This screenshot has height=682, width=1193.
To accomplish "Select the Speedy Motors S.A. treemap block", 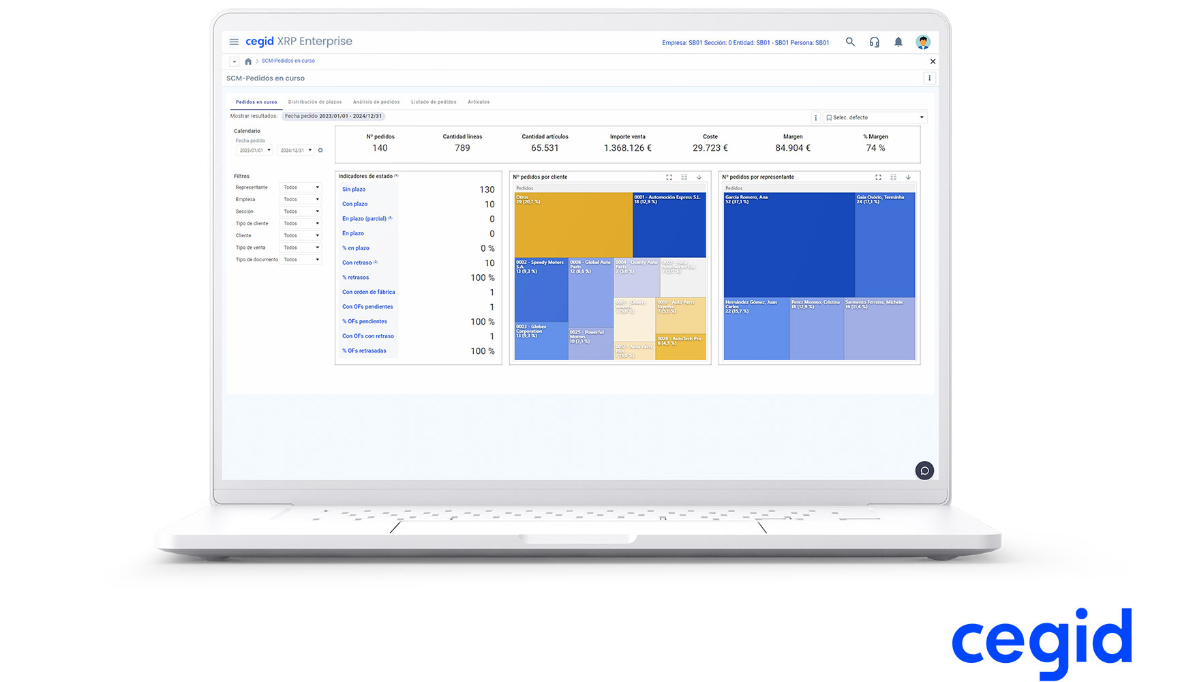I will click(x=541, y=290).
